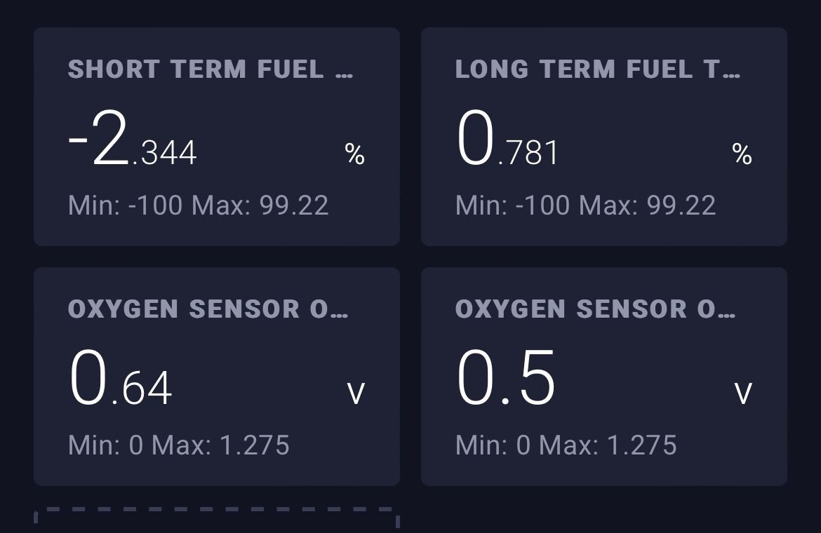The image size is (821, 533).
Task: Click the truncated ellipsis in Short Term Fuel title
Action: (344, 71)
